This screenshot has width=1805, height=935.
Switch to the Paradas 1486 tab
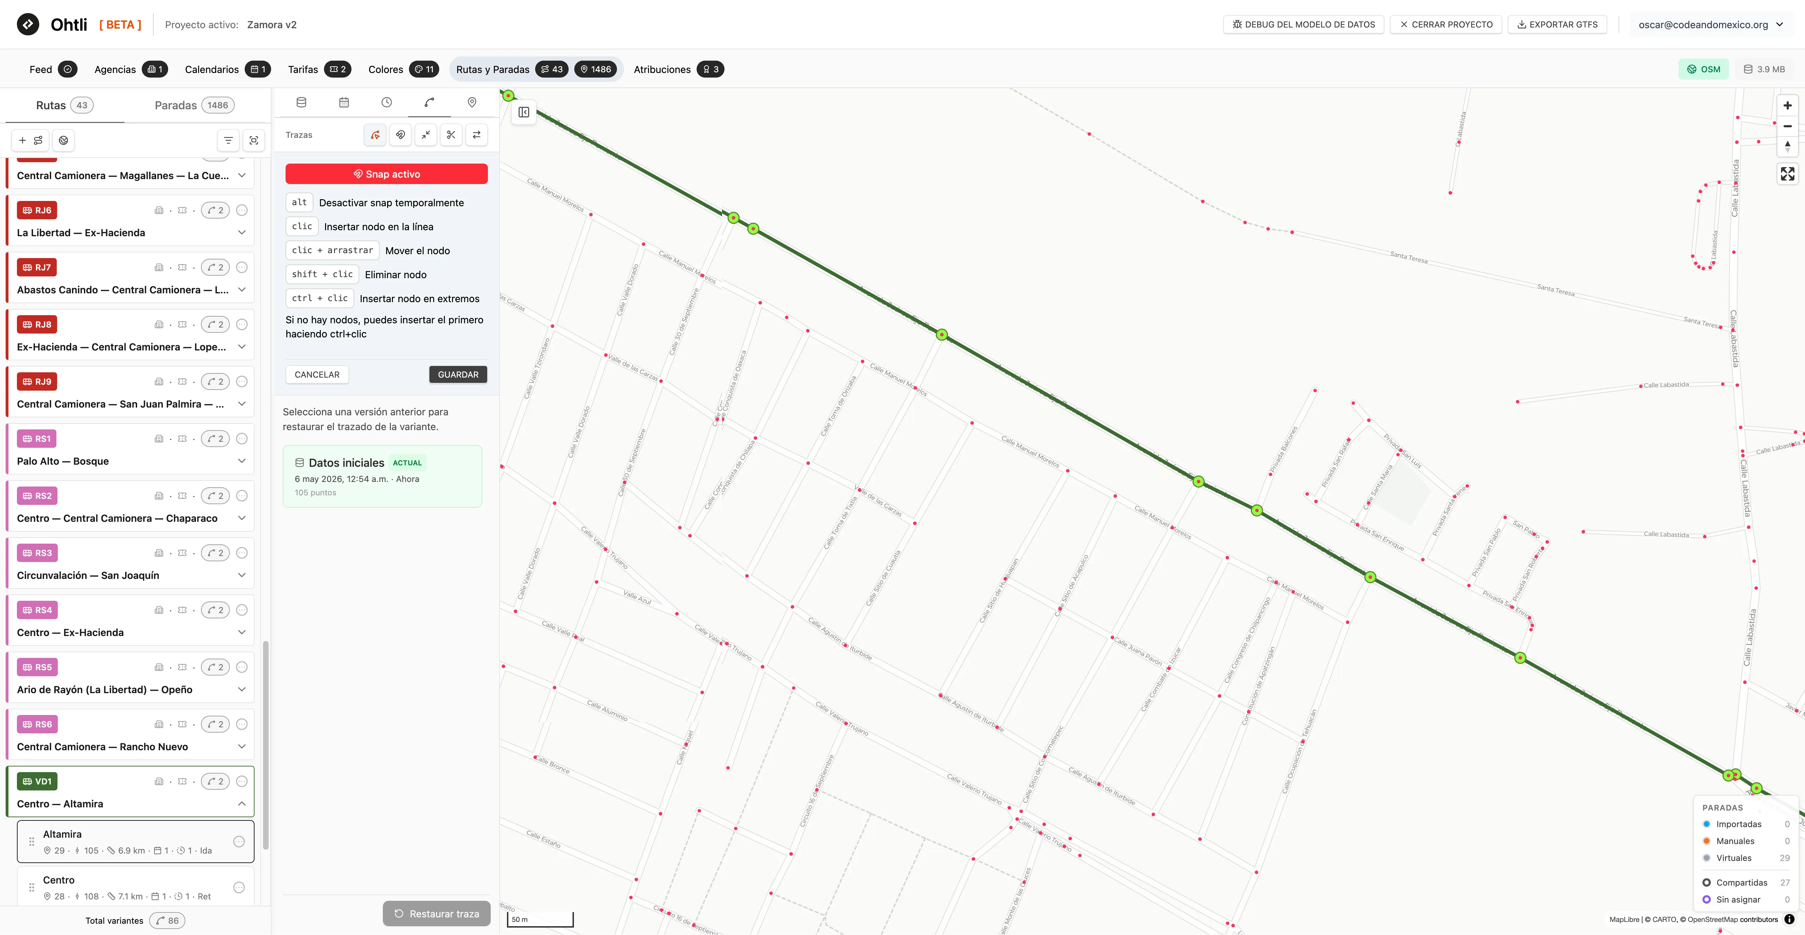tap(194, 105)
